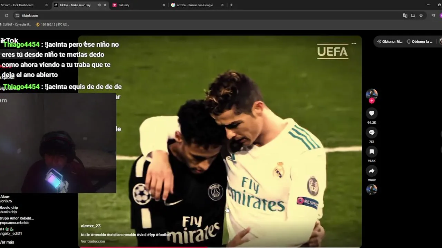The width and height of the screenshot is (442, 248).
Task: Bookmark the page with the star icon
Action: (x=421, y=15)
